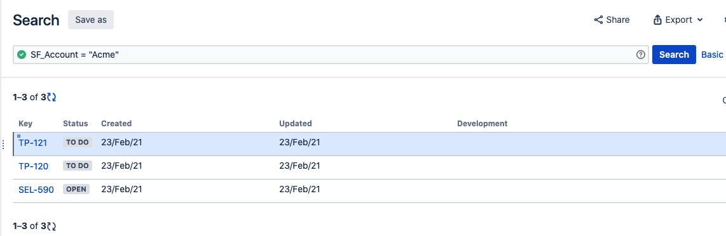Sort results by Created column
The width and height of the screenshot is (726, 236).
[x=116, y=123]
